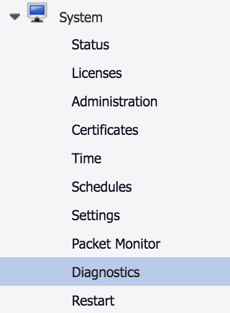Open the Status page
This screenshot has width=230, height=313.
(90, 45)
